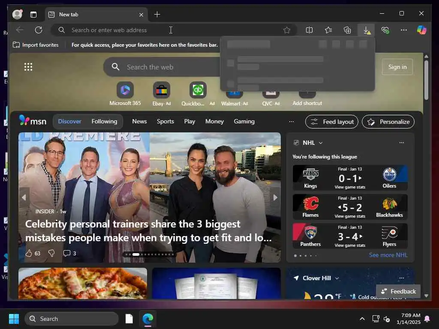Open Feed layout options
Image resolution: width=439 pixels, height=329 pixels.
(332, 122)
